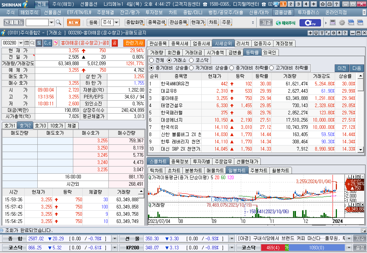Viewport: 367px width, 253px height.
Task: Switch to virtual screen 3
Action: coord(298,4)
